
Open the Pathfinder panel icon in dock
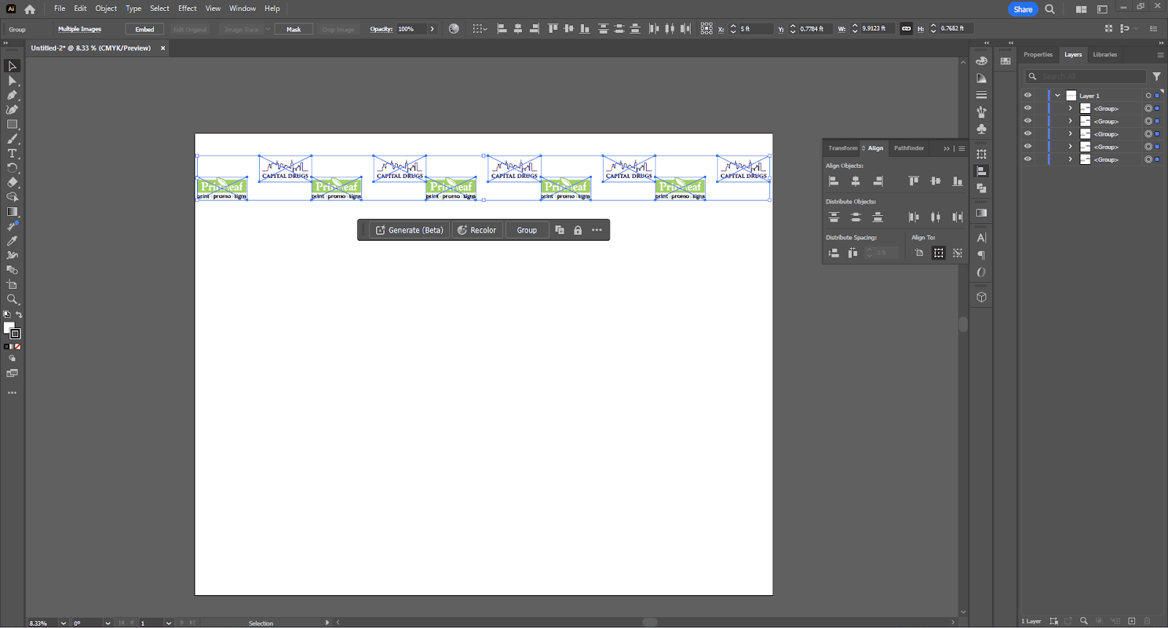click(982, 188)
